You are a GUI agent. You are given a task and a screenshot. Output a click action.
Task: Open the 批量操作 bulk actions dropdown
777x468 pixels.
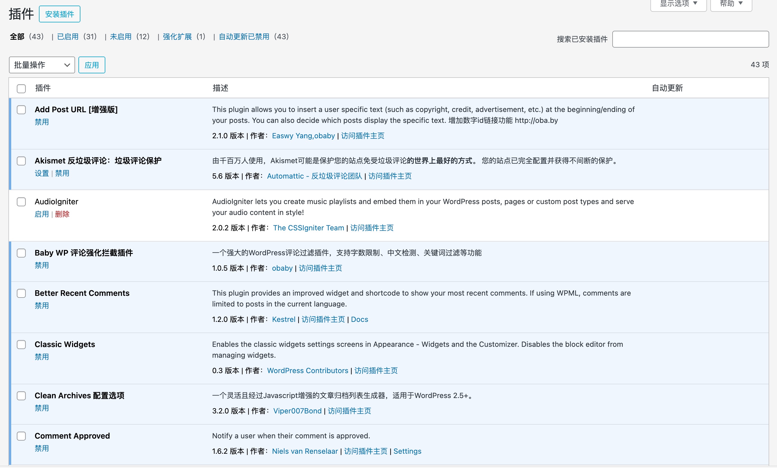pos(42,65)
